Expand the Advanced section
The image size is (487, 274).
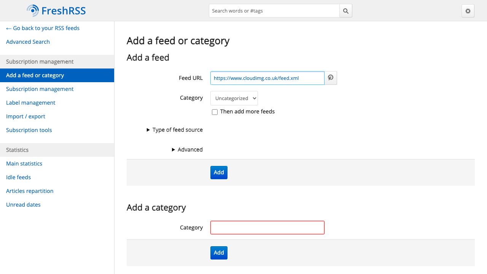click(187, 150)
